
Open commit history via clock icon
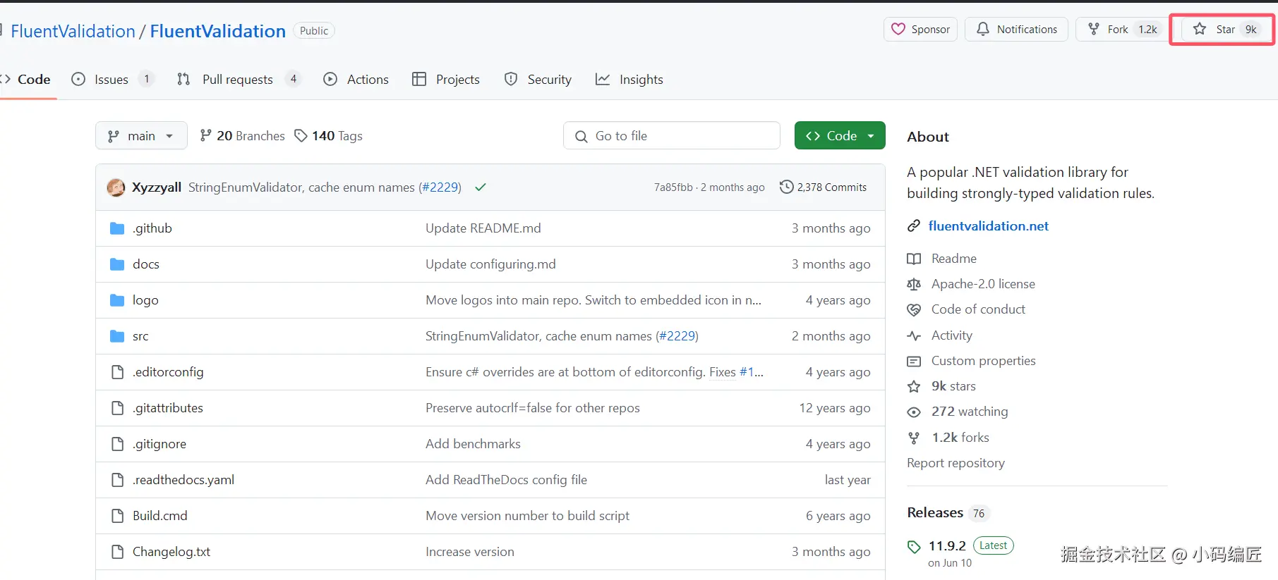coord(786,187)
